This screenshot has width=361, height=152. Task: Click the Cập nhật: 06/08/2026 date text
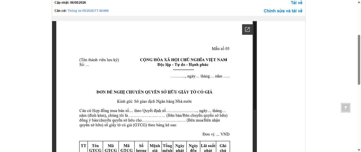click(70, 3)
